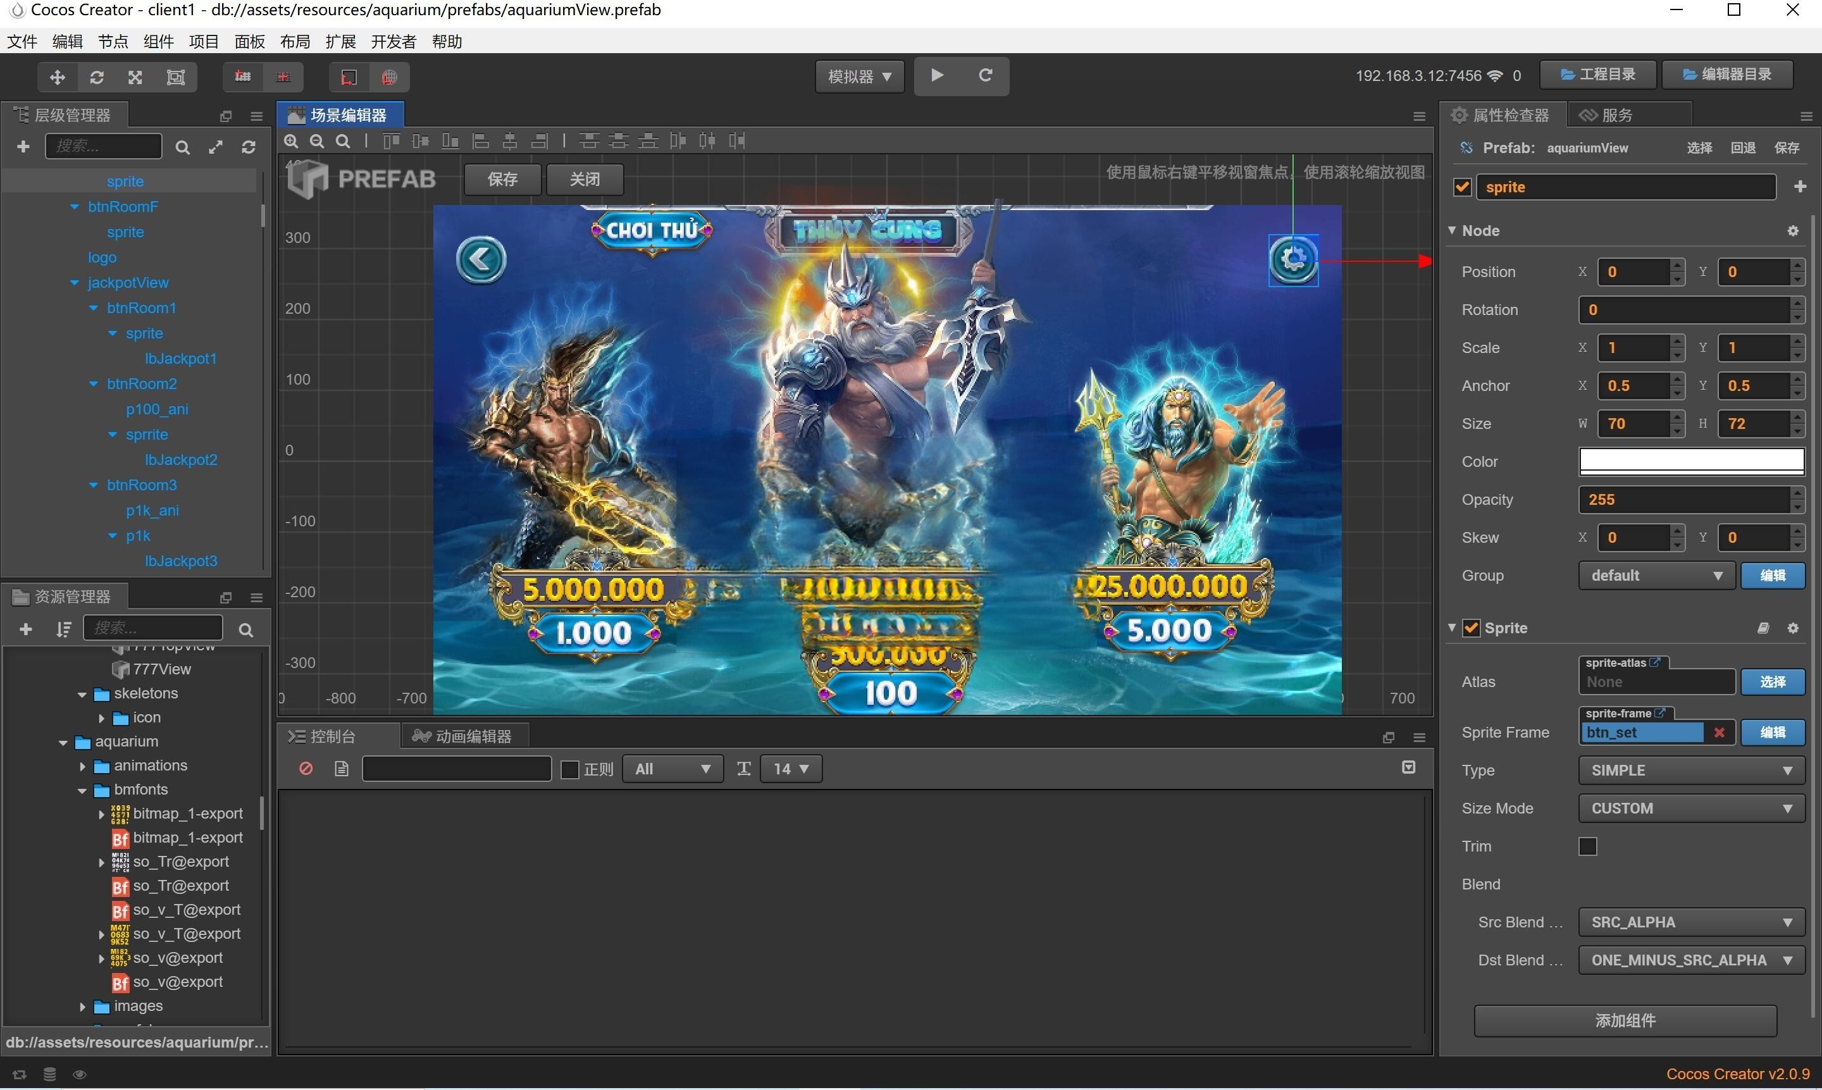Enable the Trim checkbox
Screen dimensions: 1822x1090
1588,847
